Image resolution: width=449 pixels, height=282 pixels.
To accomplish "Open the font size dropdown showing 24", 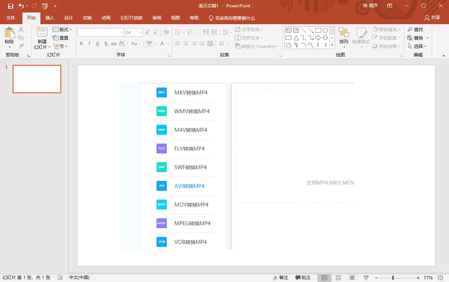I will pyautogui.click(x=140, y=33).
